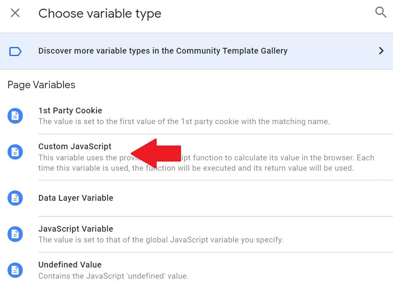Click the JavaScript Variable document icon

click(x=15, y=234)
